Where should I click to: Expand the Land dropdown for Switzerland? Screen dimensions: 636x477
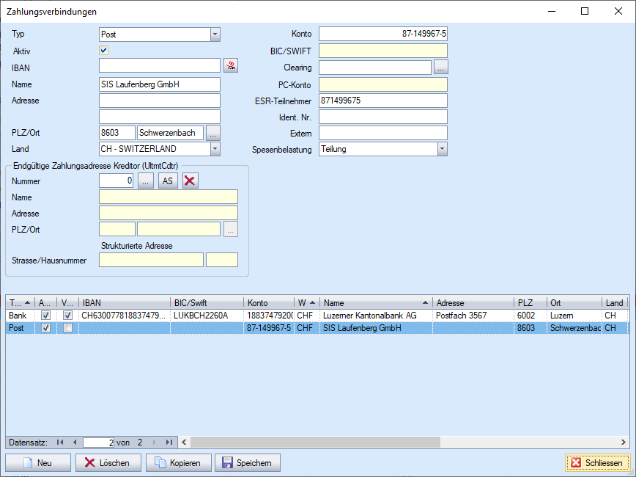tap(215, 149)
